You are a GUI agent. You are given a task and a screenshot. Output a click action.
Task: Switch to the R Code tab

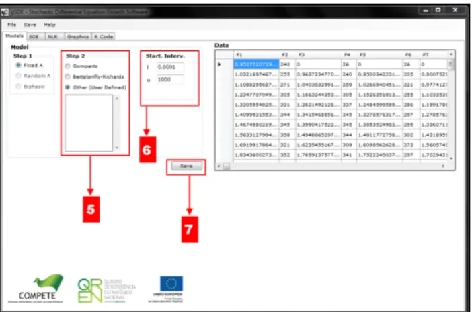pos(104,37)
